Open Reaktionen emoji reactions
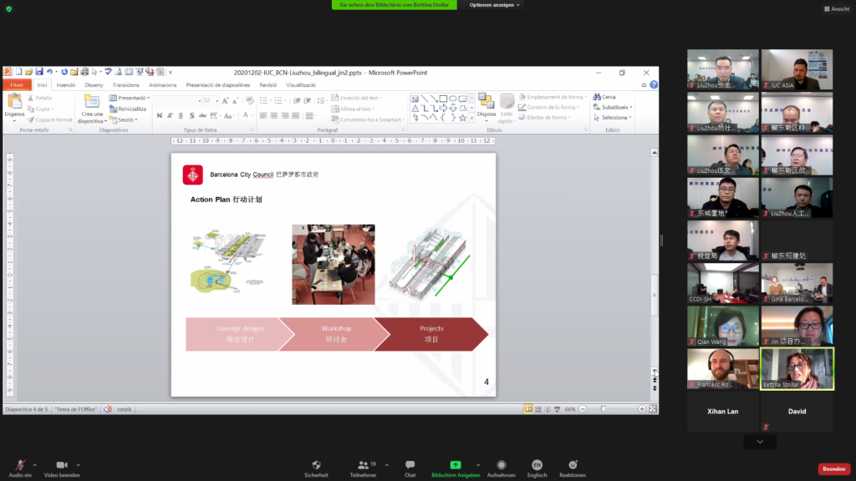The image size is (856, 481). coord(573,465)
